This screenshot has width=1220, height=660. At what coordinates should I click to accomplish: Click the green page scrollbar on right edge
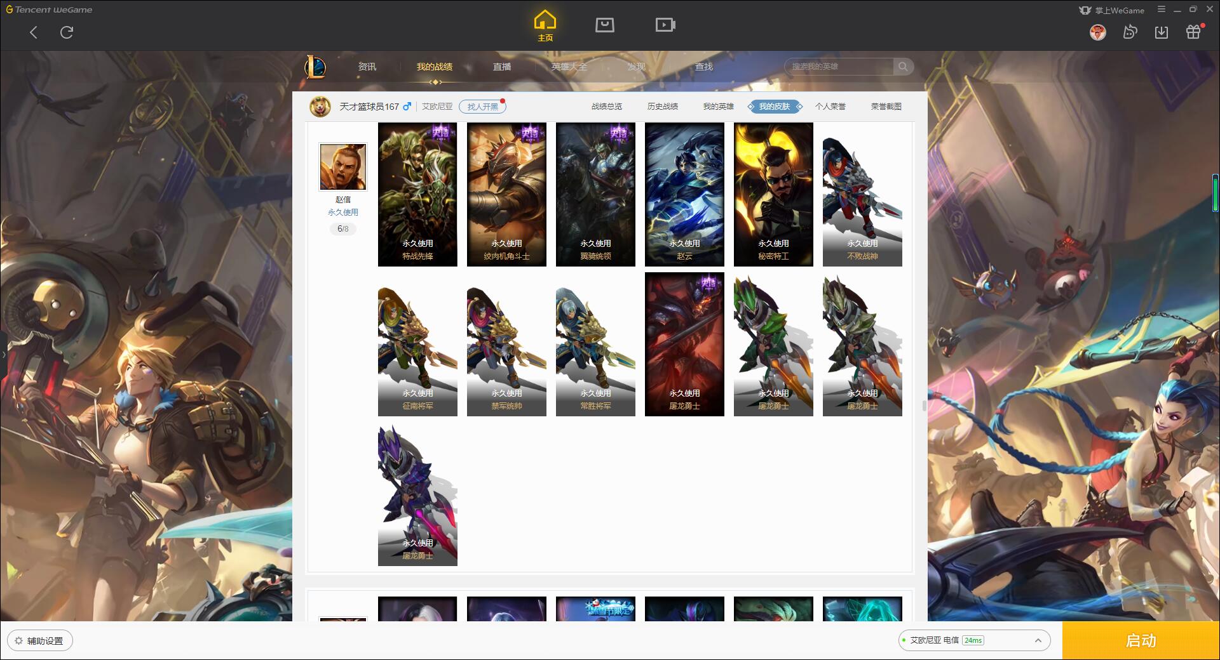pyautogui.click(x=1216, y=192)
